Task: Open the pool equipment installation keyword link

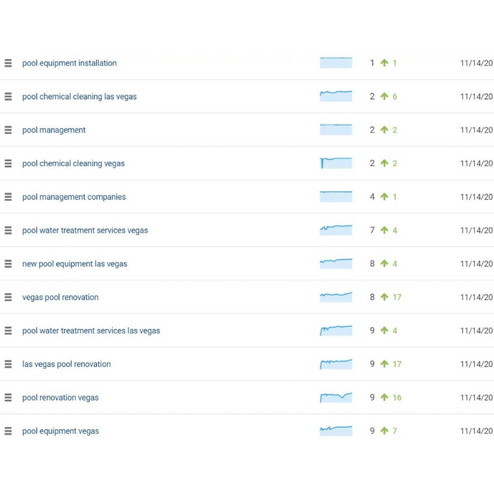Action: click(x=69, y=63)
